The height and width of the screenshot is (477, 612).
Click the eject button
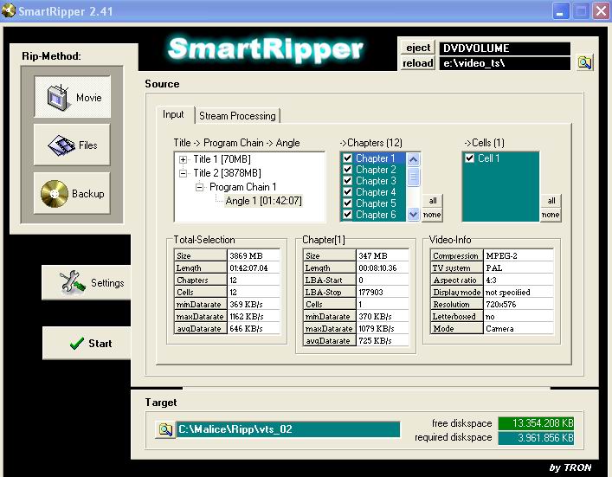point(417,48)
